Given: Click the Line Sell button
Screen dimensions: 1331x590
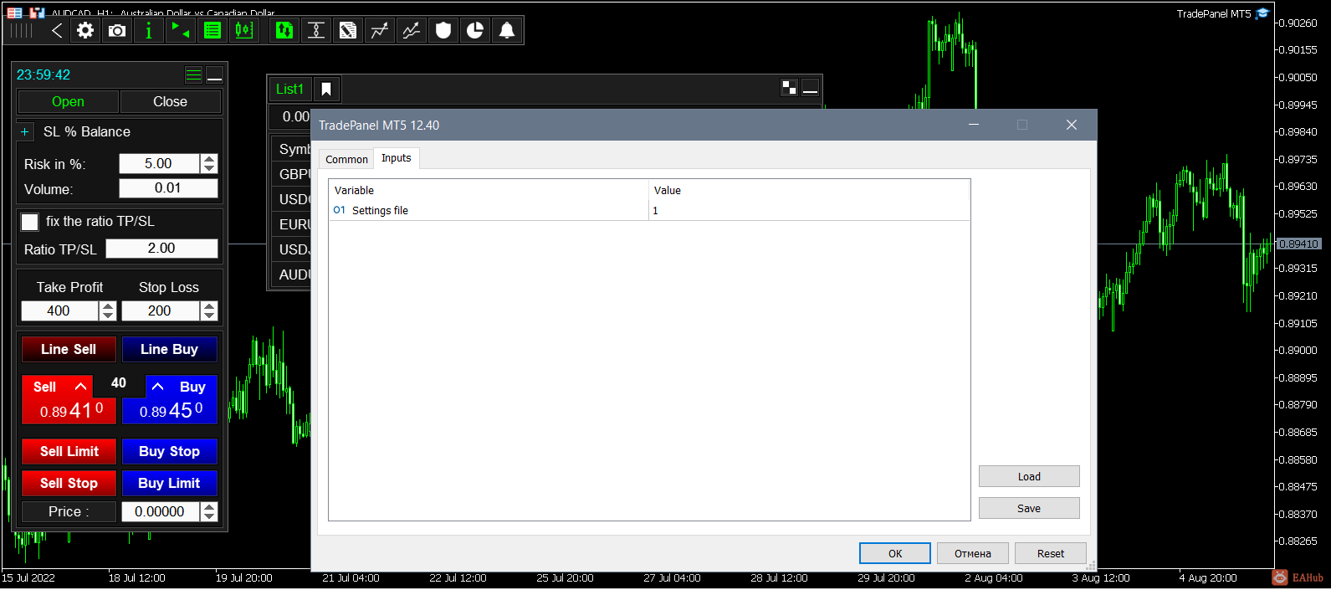Looking at the screenshot, I should [69, 349].
